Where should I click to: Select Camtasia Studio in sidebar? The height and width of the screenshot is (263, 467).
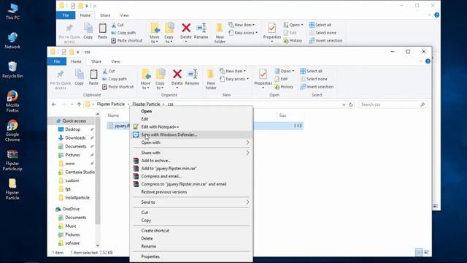76,172
